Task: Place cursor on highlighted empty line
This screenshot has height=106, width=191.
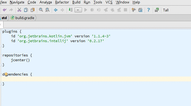Action: click(x=96, y=79)
